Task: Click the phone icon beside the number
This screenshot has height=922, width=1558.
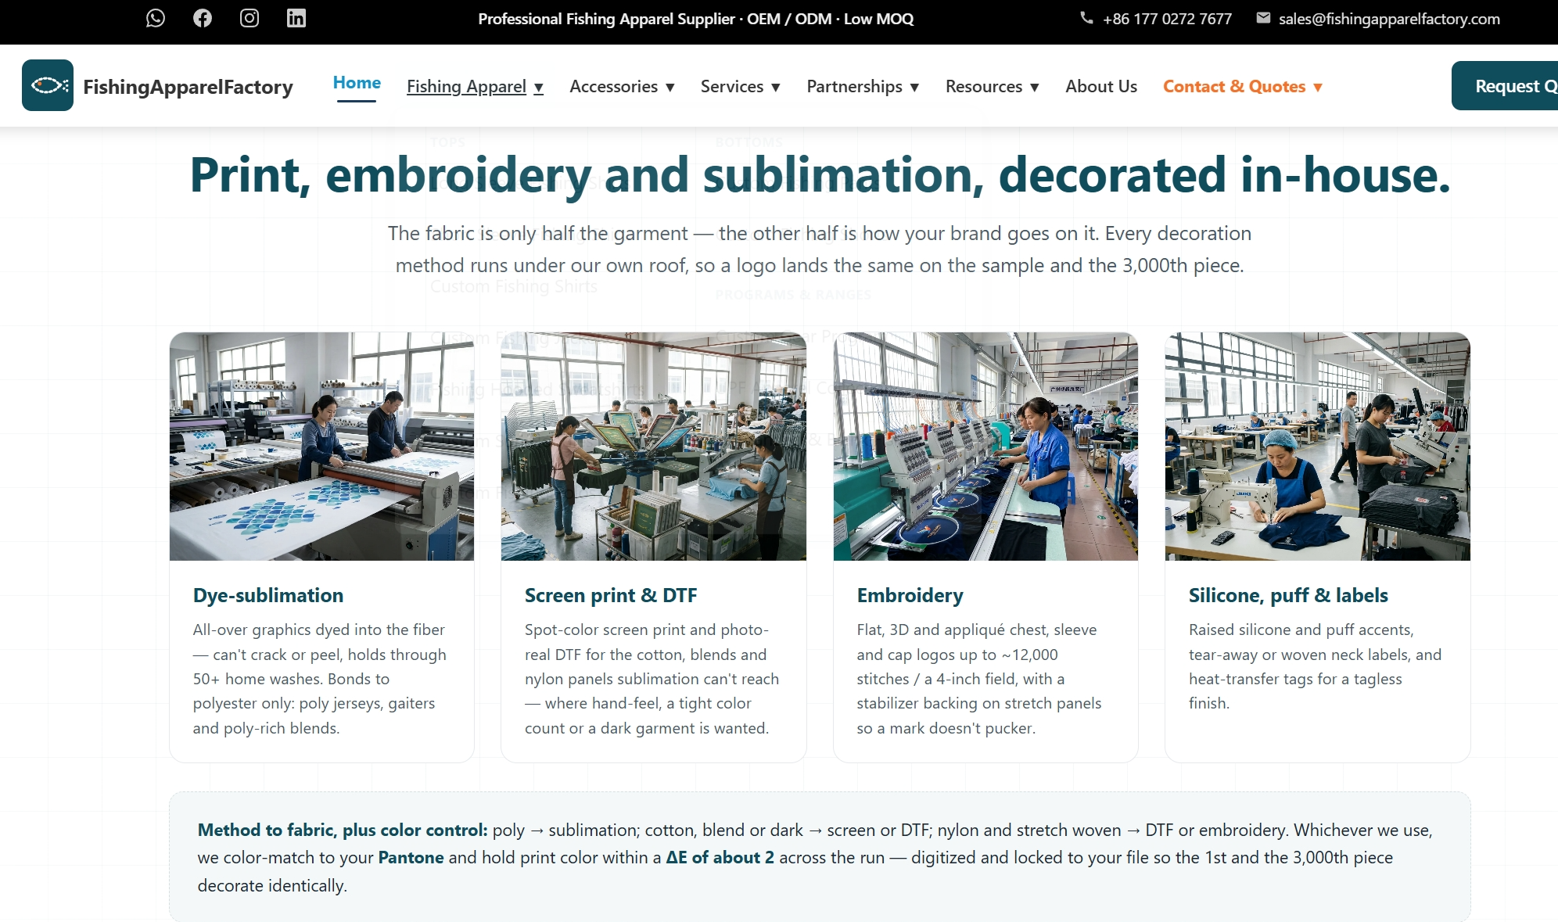Action: point(1086,18)
